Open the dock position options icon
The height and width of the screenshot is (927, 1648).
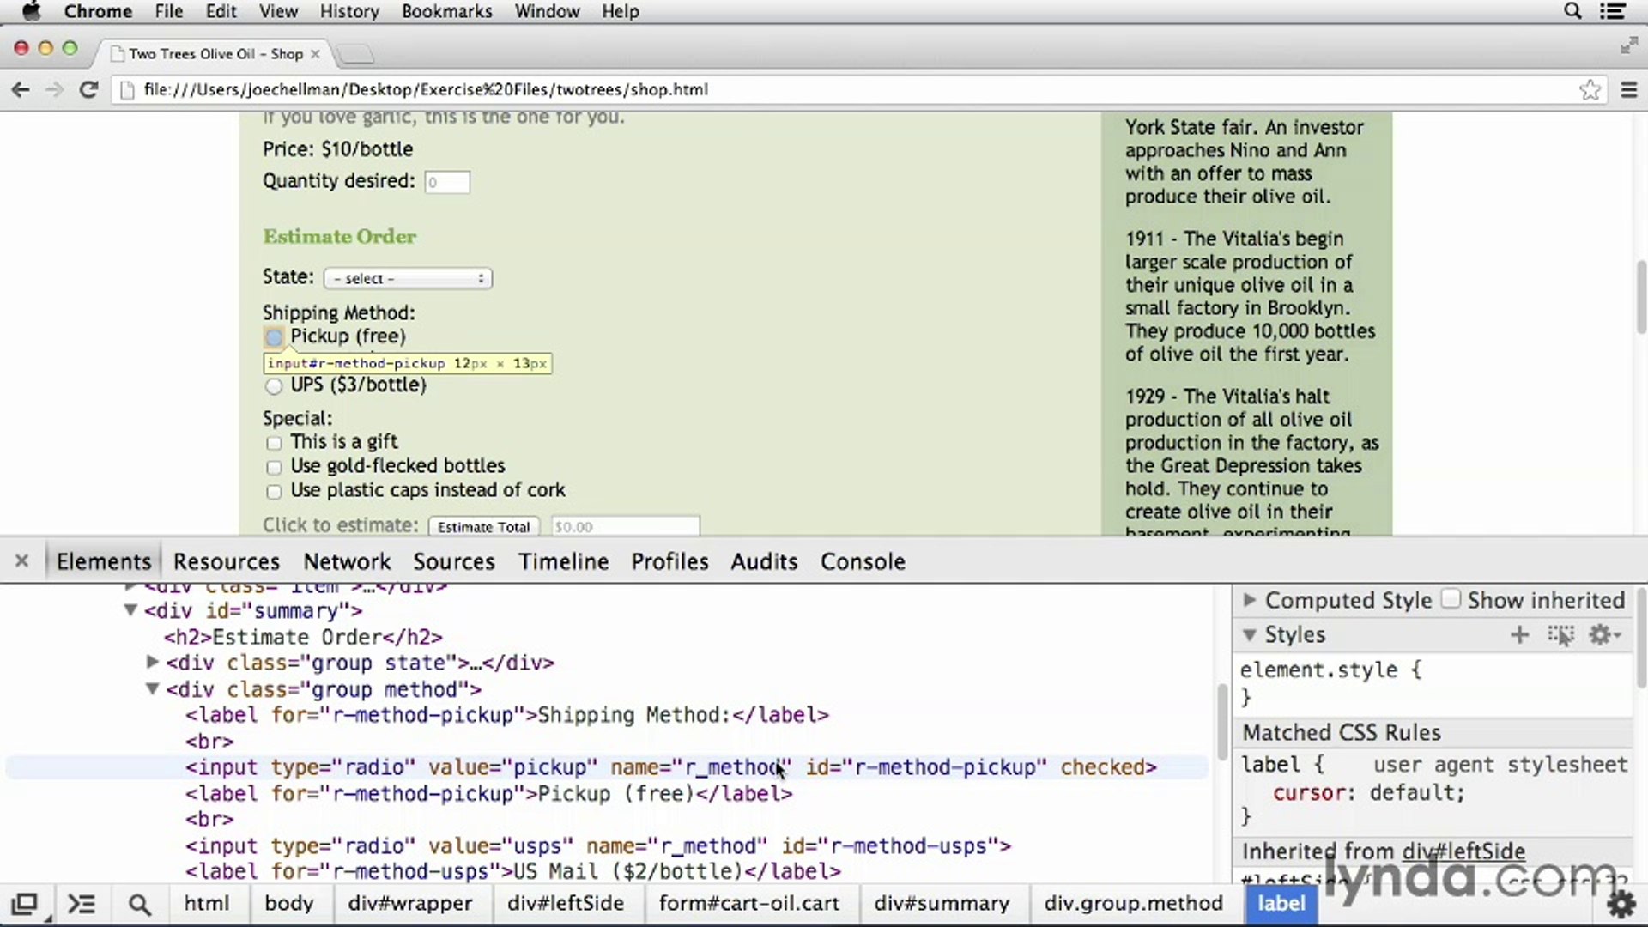point(26,903)
